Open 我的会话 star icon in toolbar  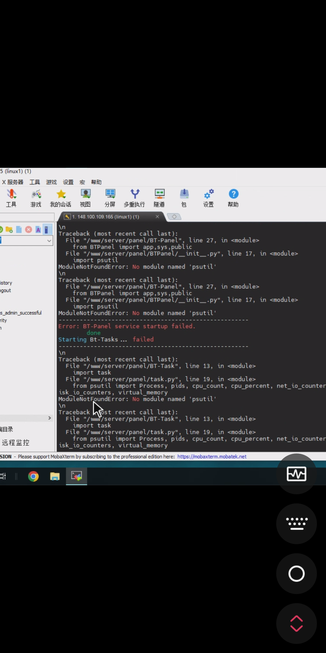(x=61, y=198)
